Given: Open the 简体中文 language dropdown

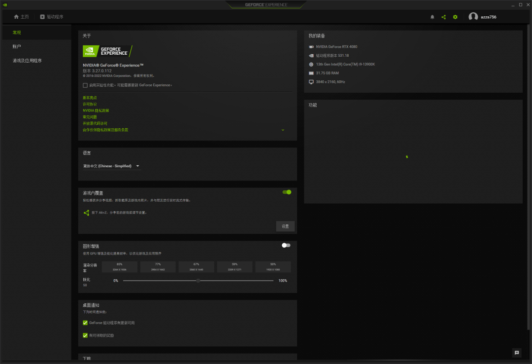Looking at the screenshot, I should [112, 166].
